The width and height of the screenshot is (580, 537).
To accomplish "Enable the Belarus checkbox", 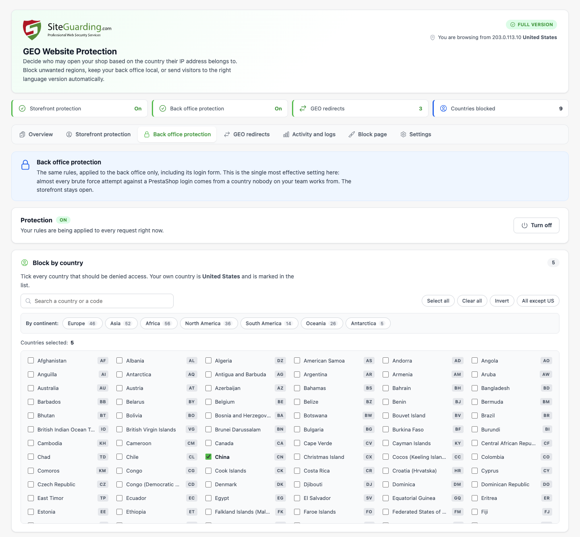I will coord(119,402).
